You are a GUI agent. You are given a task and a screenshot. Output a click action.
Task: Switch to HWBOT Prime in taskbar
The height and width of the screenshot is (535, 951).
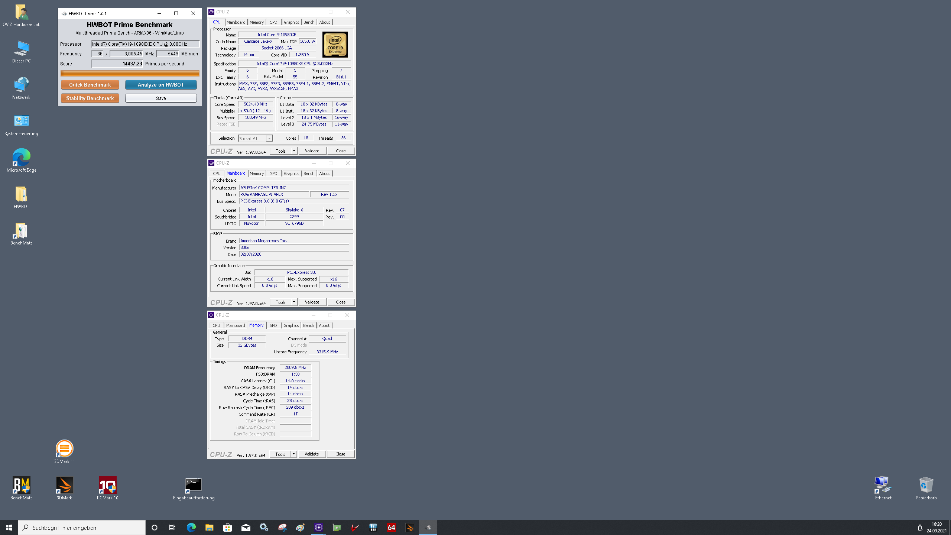pyautogui.click(x=428, y=528)
